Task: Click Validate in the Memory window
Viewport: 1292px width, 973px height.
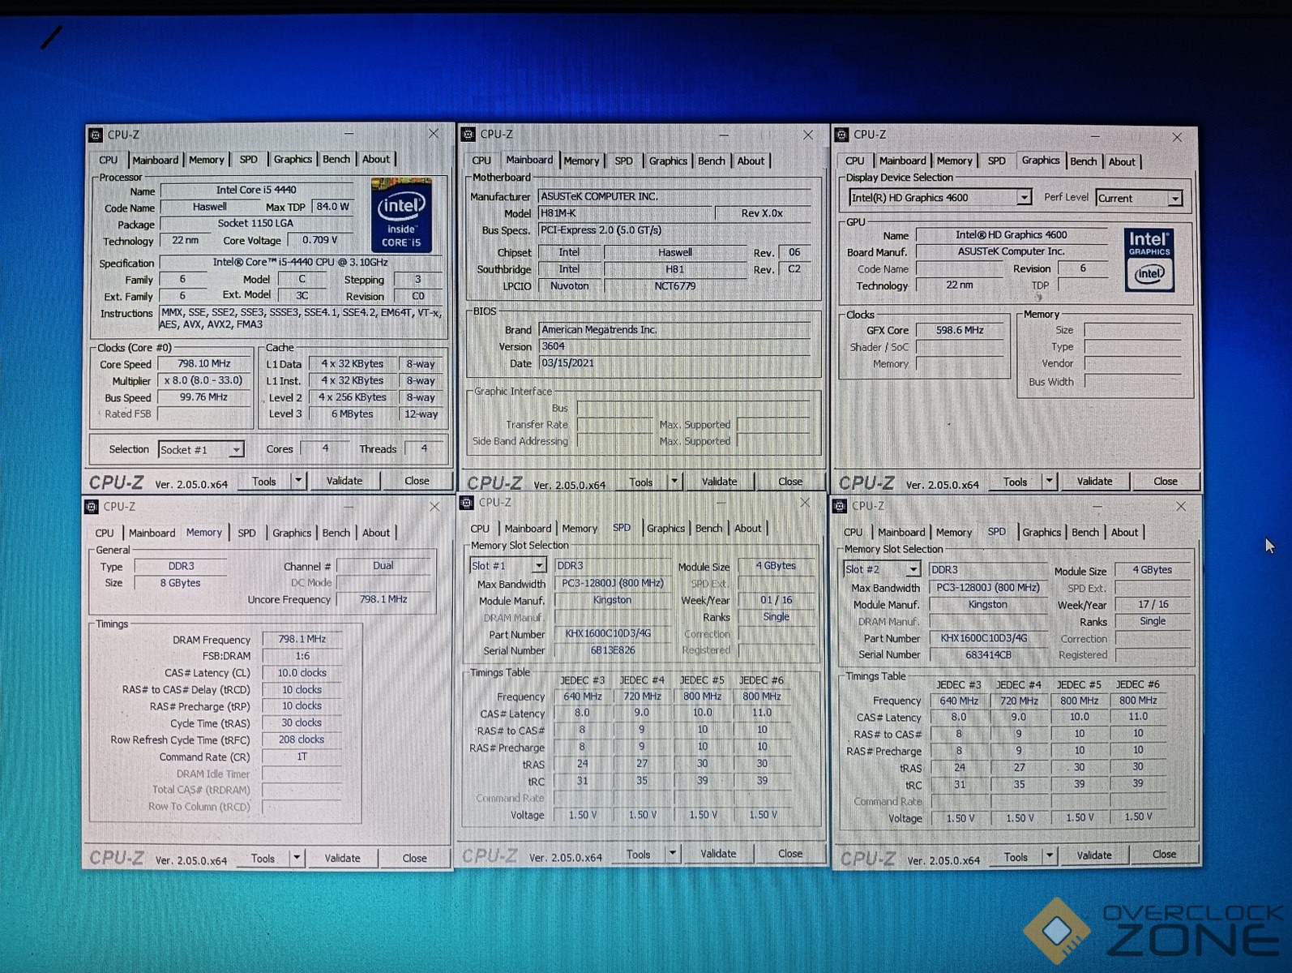Action: (342, 858)
